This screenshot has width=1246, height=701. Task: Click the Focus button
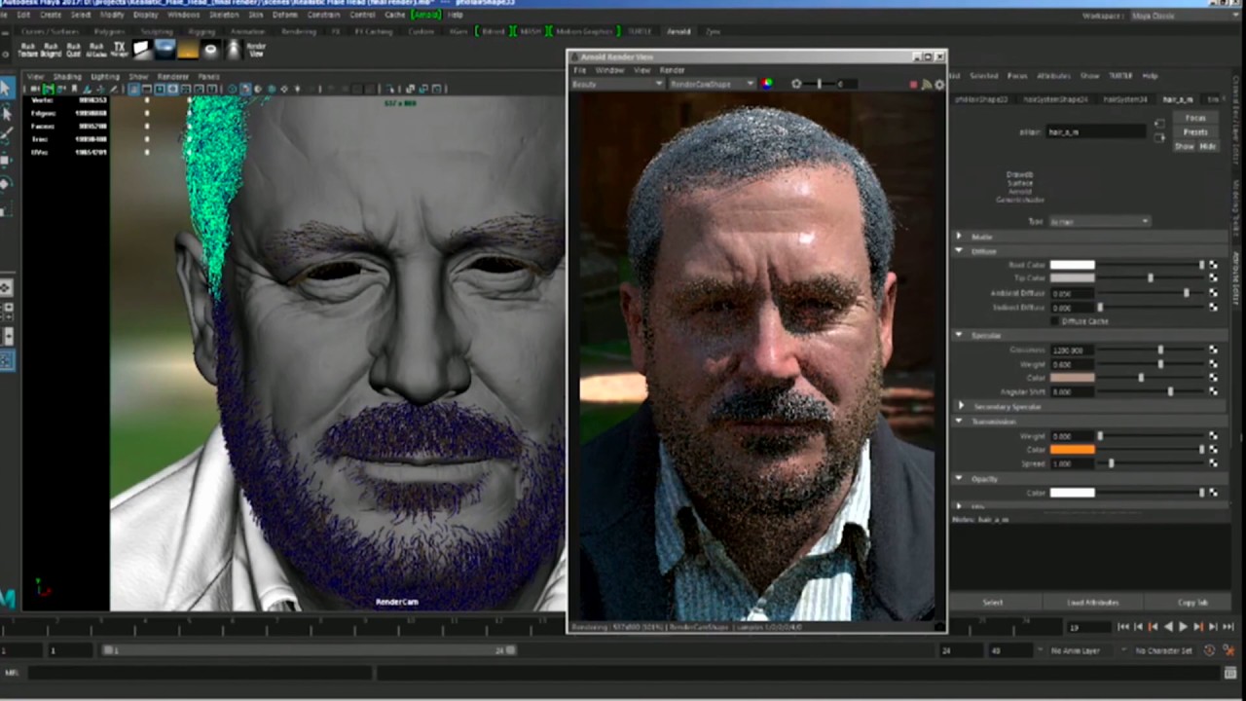click(x=1195, y=118)
